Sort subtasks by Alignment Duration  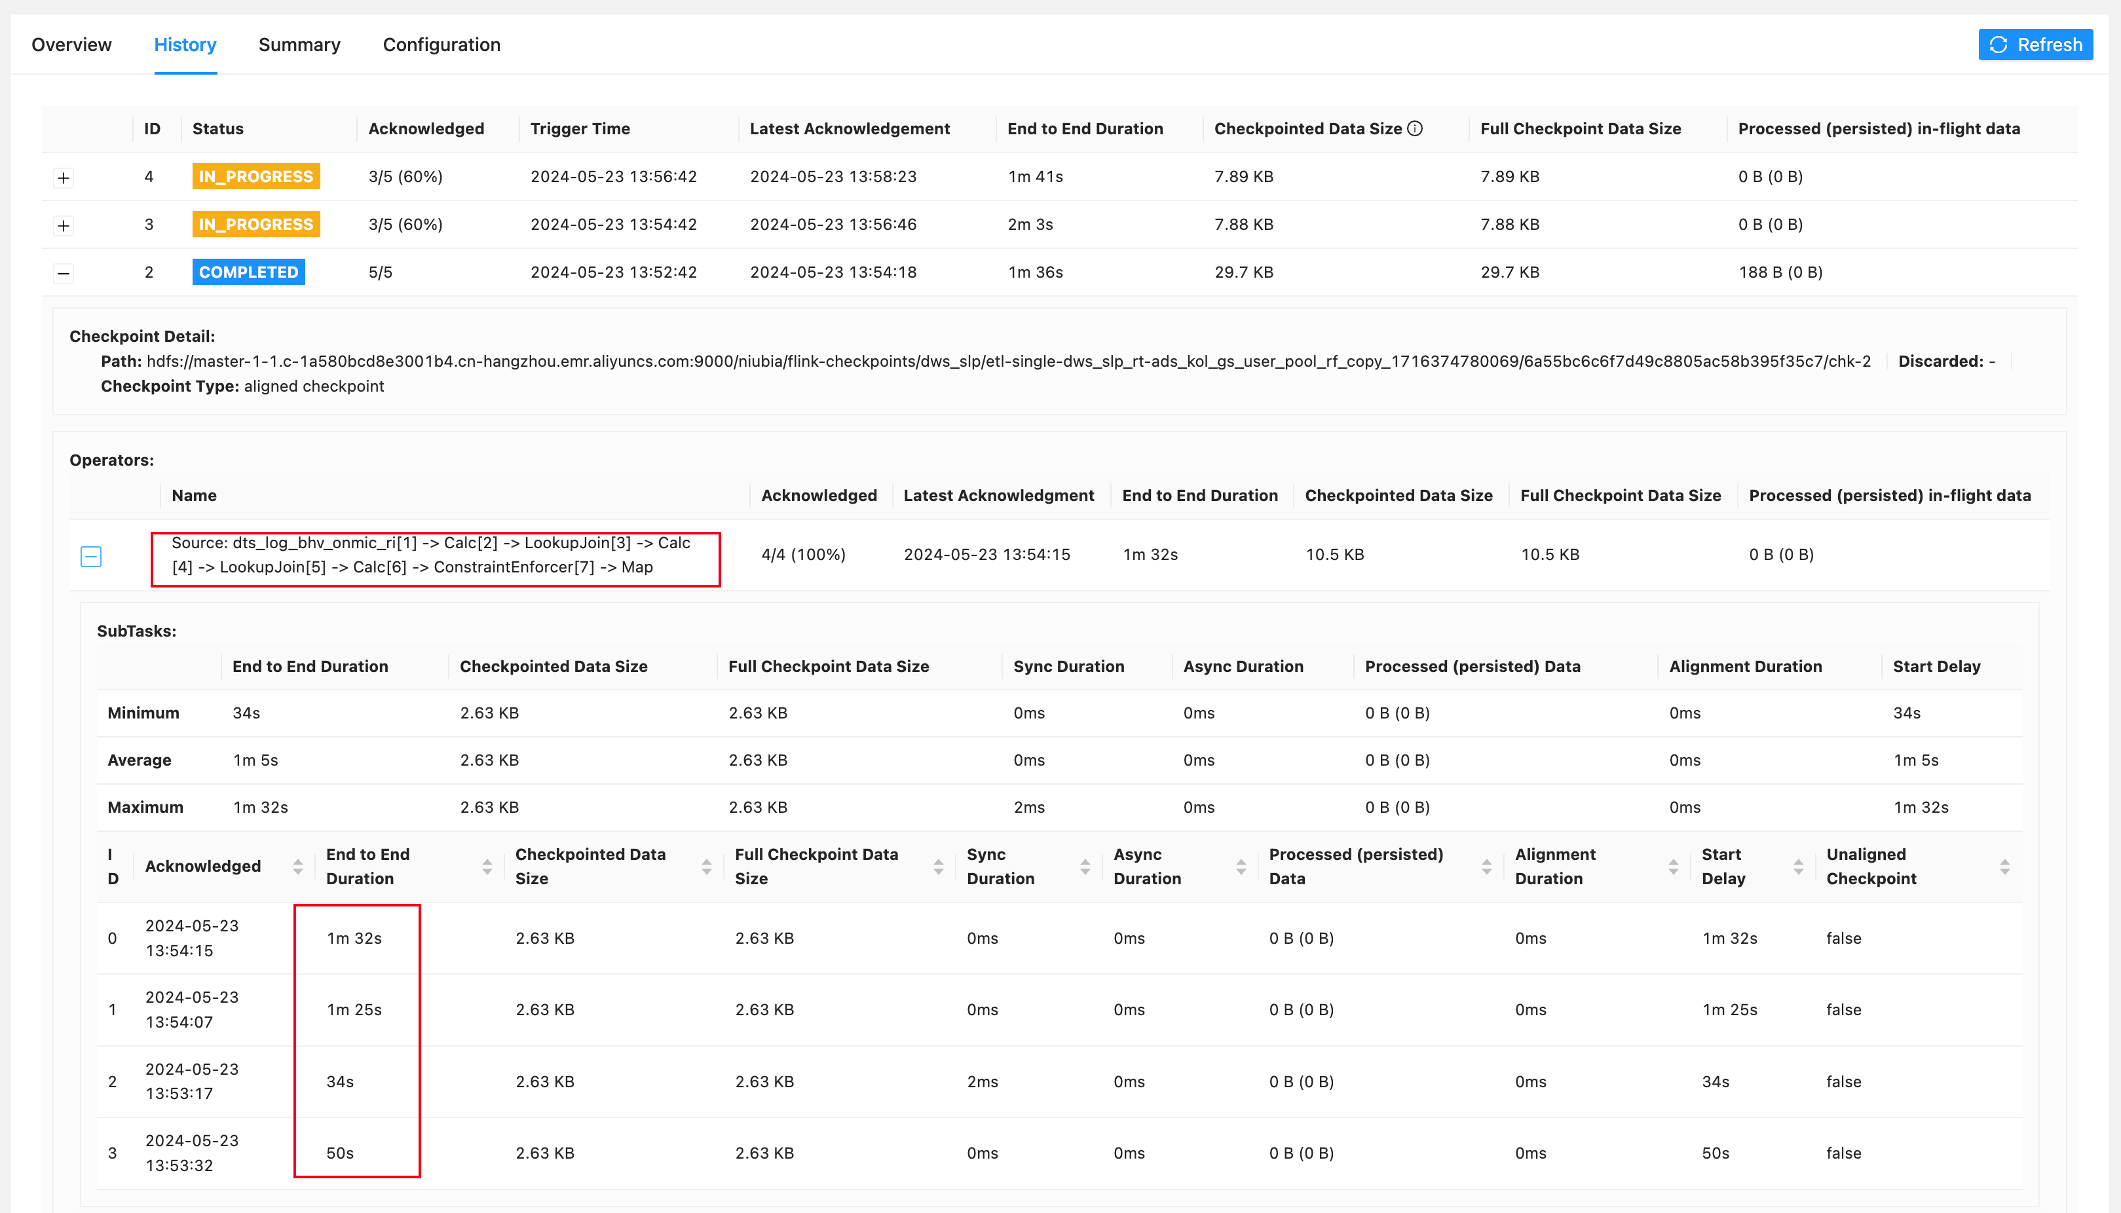coord(1673,867)
